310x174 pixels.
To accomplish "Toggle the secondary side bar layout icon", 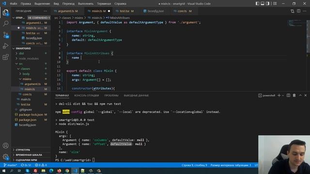I will pos(267,3).
